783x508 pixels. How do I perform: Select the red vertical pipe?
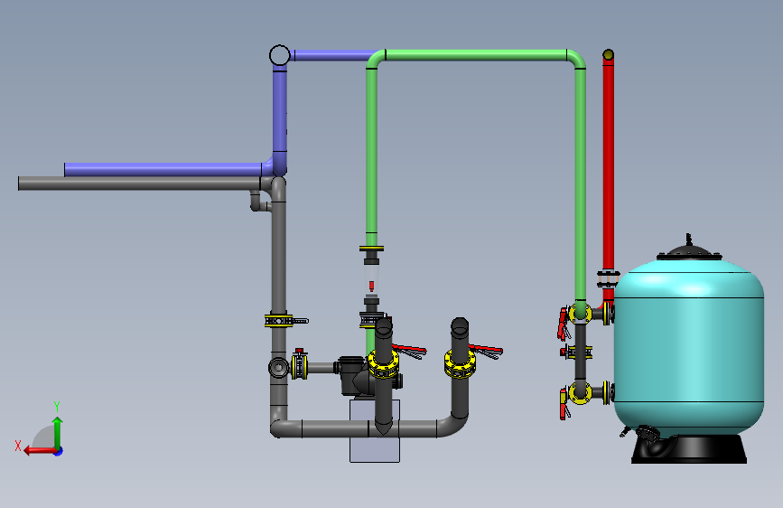coord(608,165)
